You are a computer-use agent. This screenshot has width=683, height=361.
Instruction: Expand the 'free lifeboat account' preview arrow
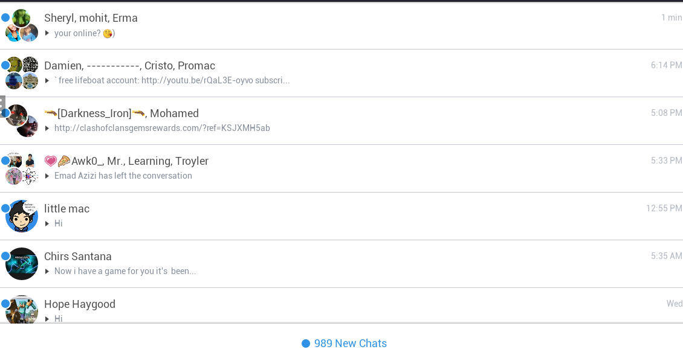click(47, 81)
